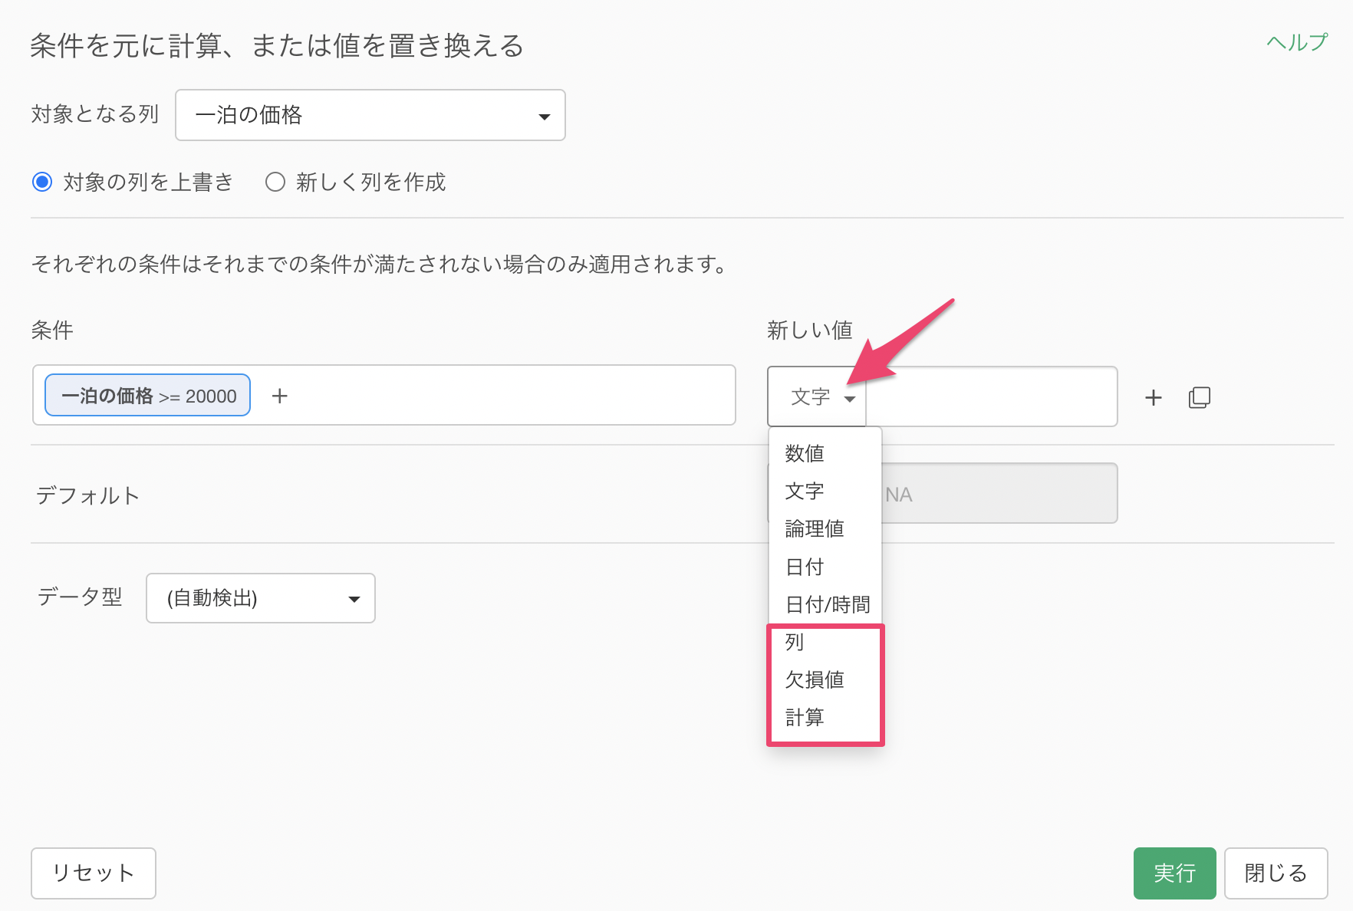The height and width of the screenshot is (911, 1353).
Task: Choose '論理値' from the type menu
Action: click(x=815, y=528)
